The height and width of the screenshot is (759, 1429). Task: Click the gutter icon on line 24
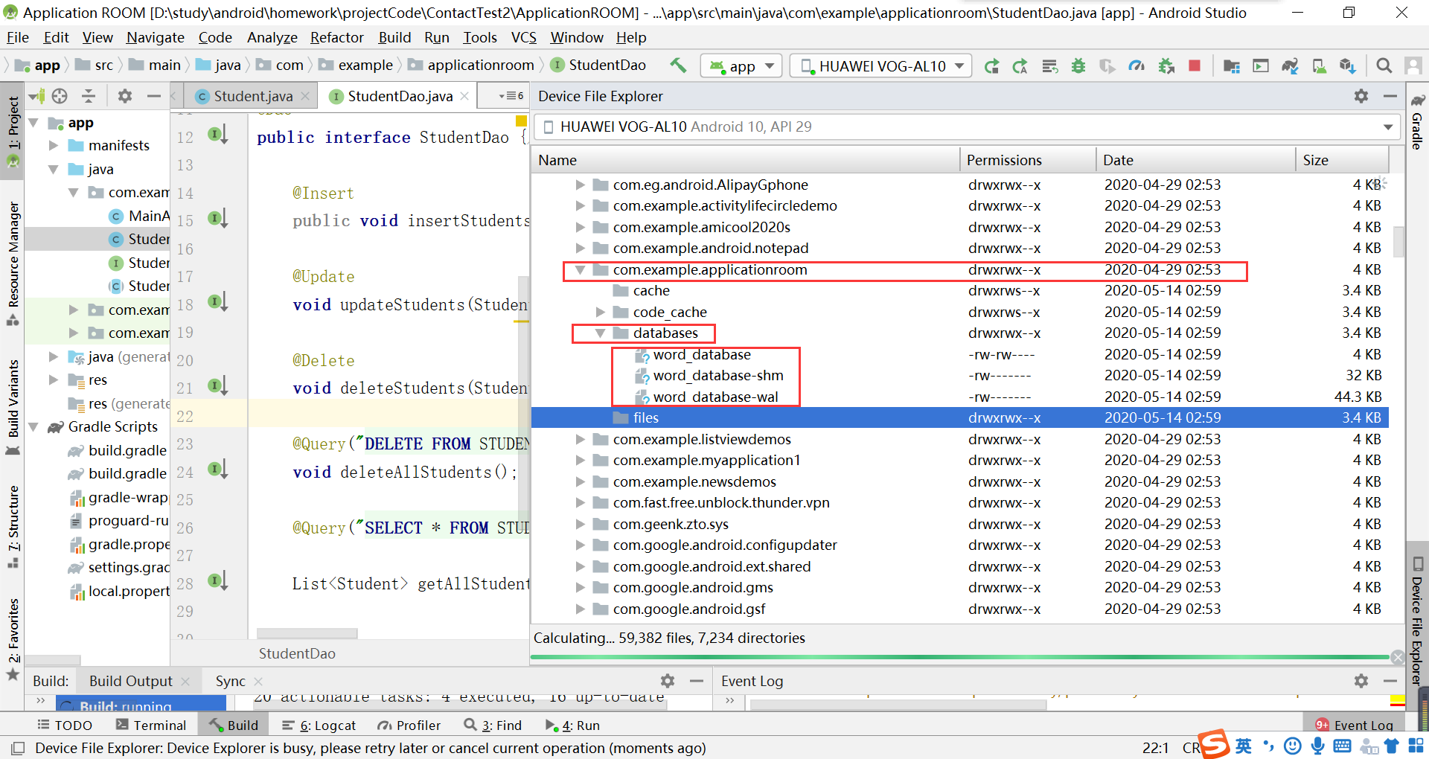point(217,470)
